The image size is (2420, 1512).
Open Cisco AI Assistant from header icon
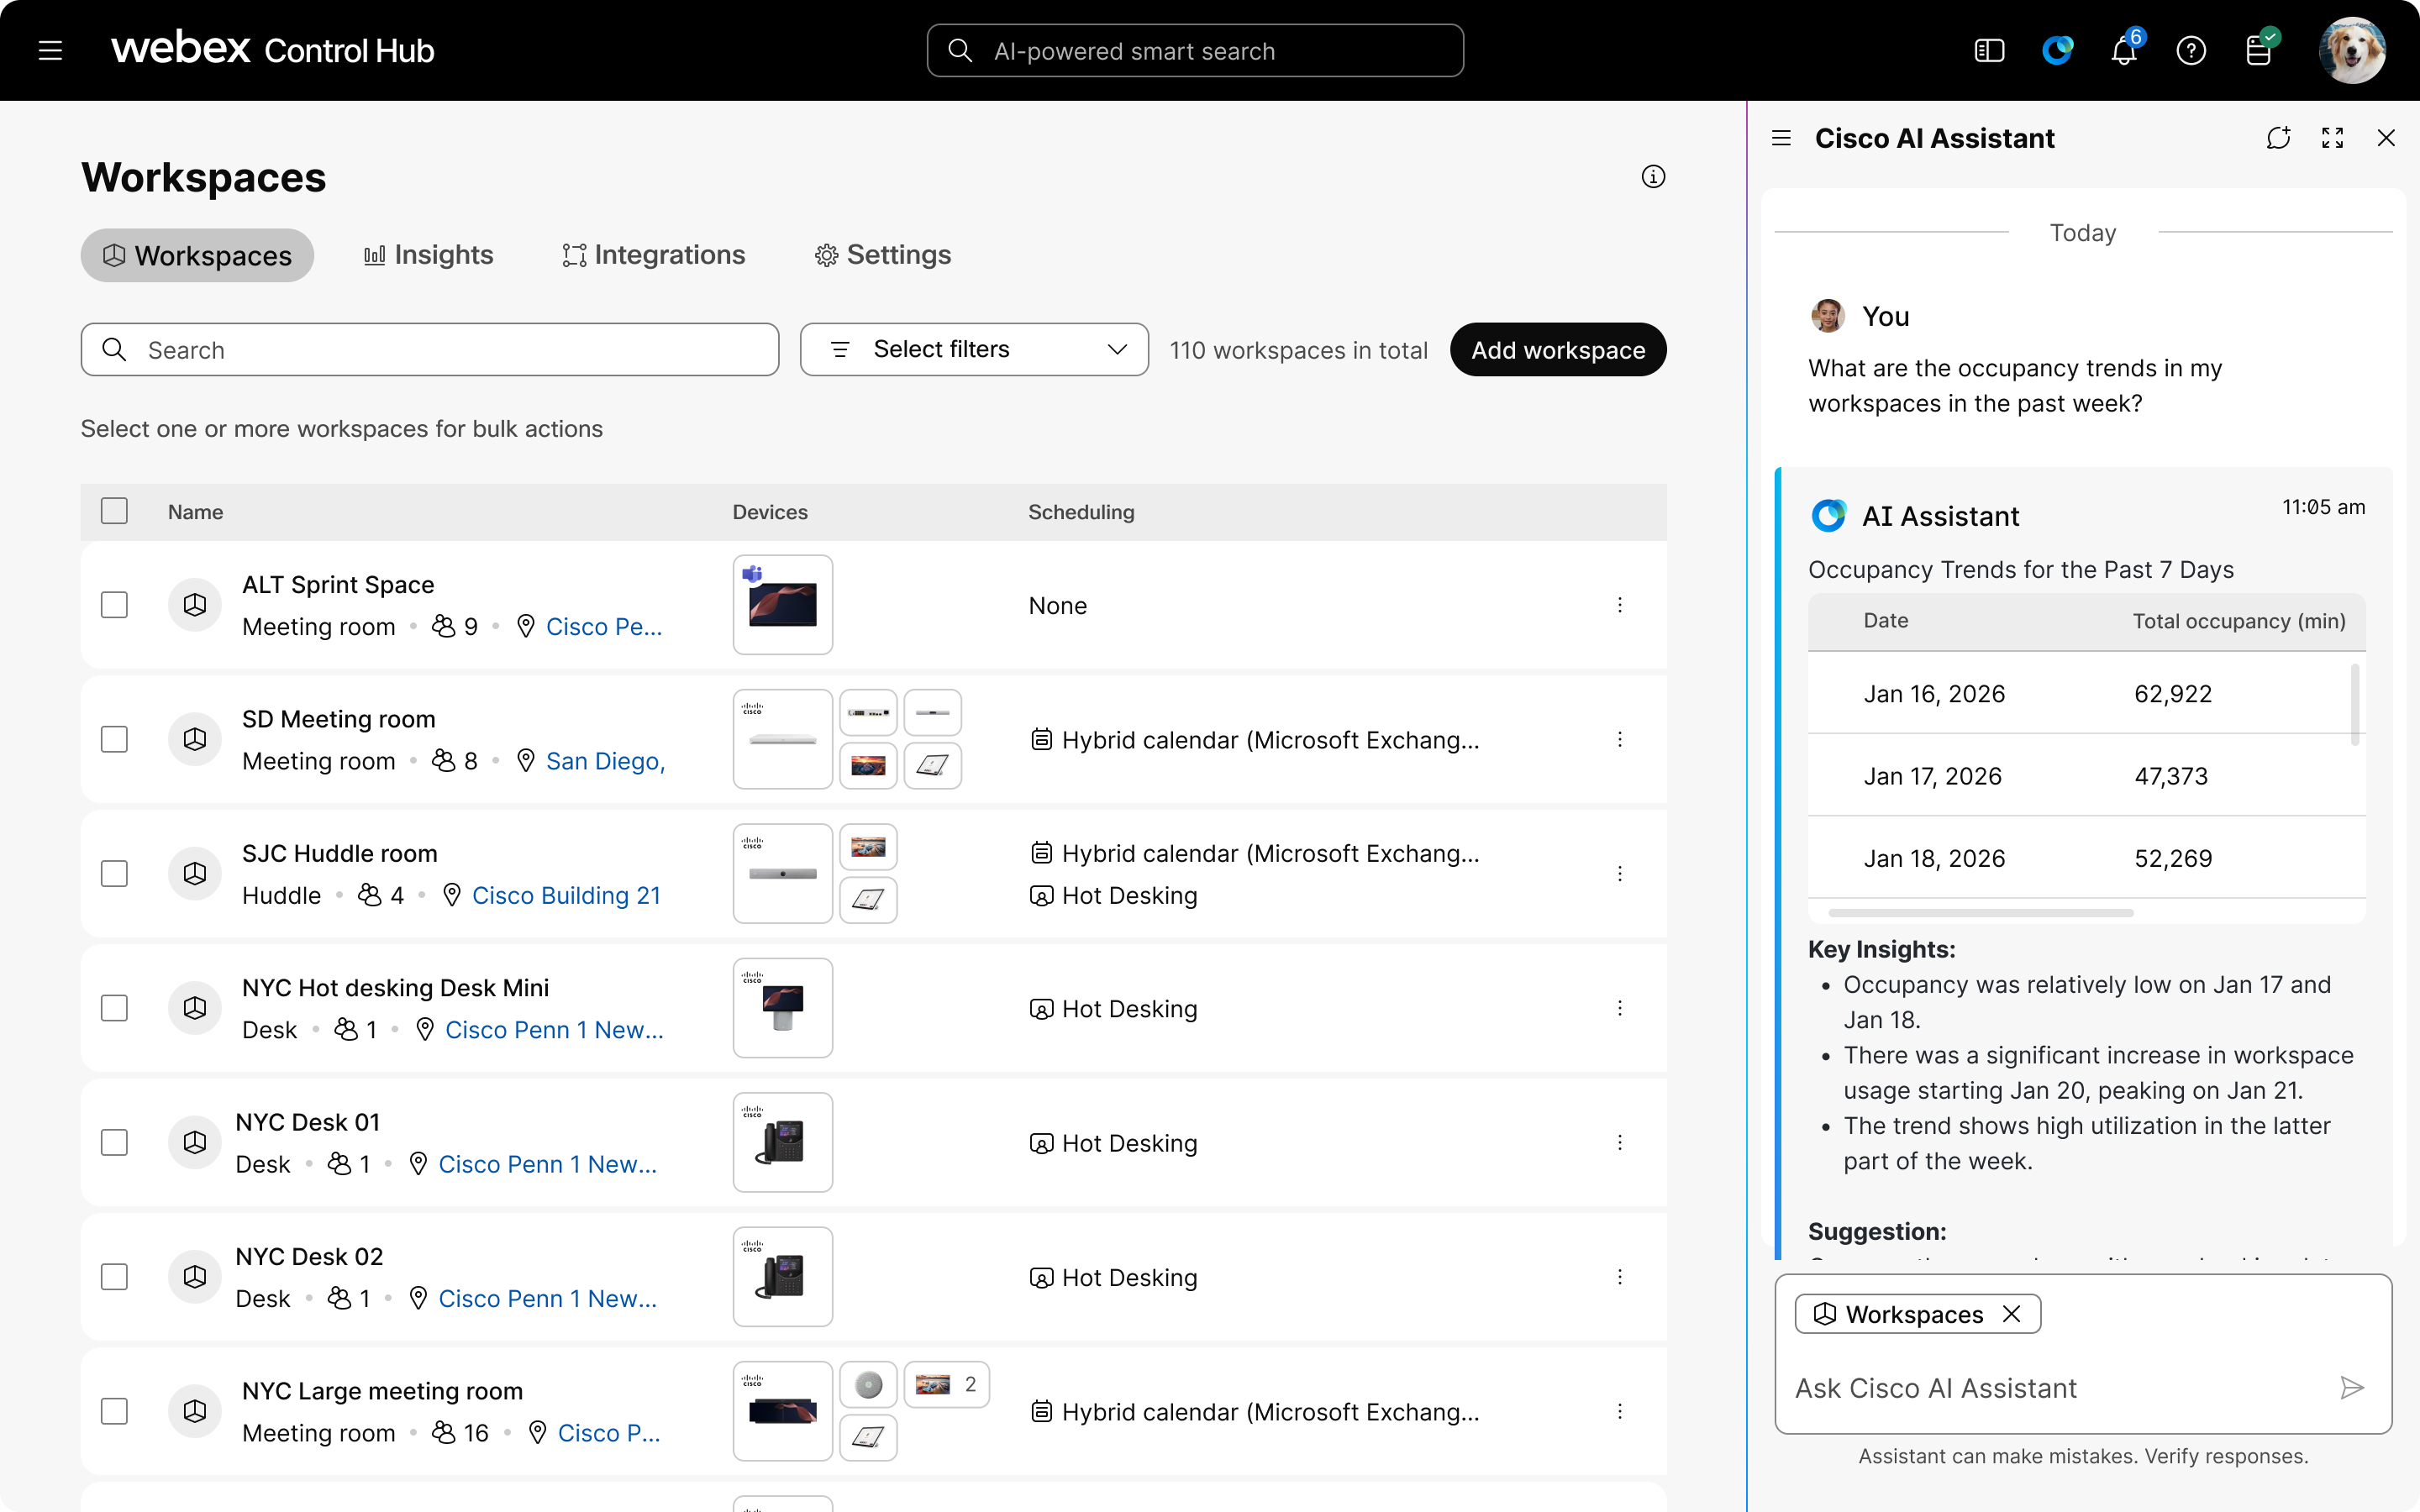(x=2057, y=50)
